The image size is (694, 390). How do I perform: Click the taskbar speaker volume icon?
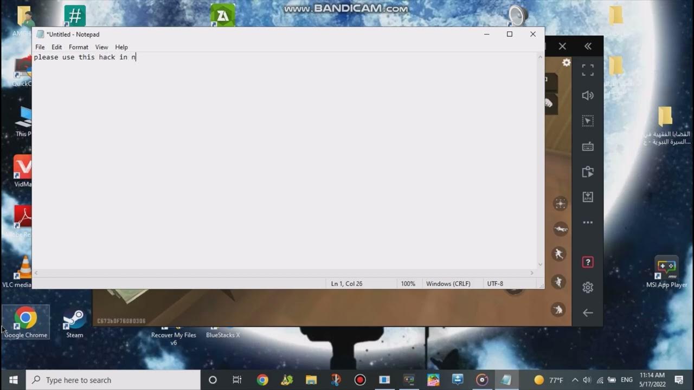coord(588,380)
